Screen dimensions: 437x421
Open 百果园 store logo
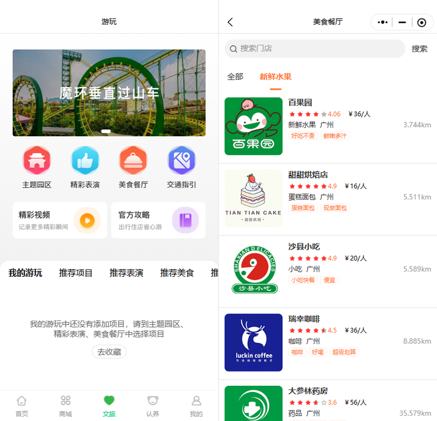253,126
